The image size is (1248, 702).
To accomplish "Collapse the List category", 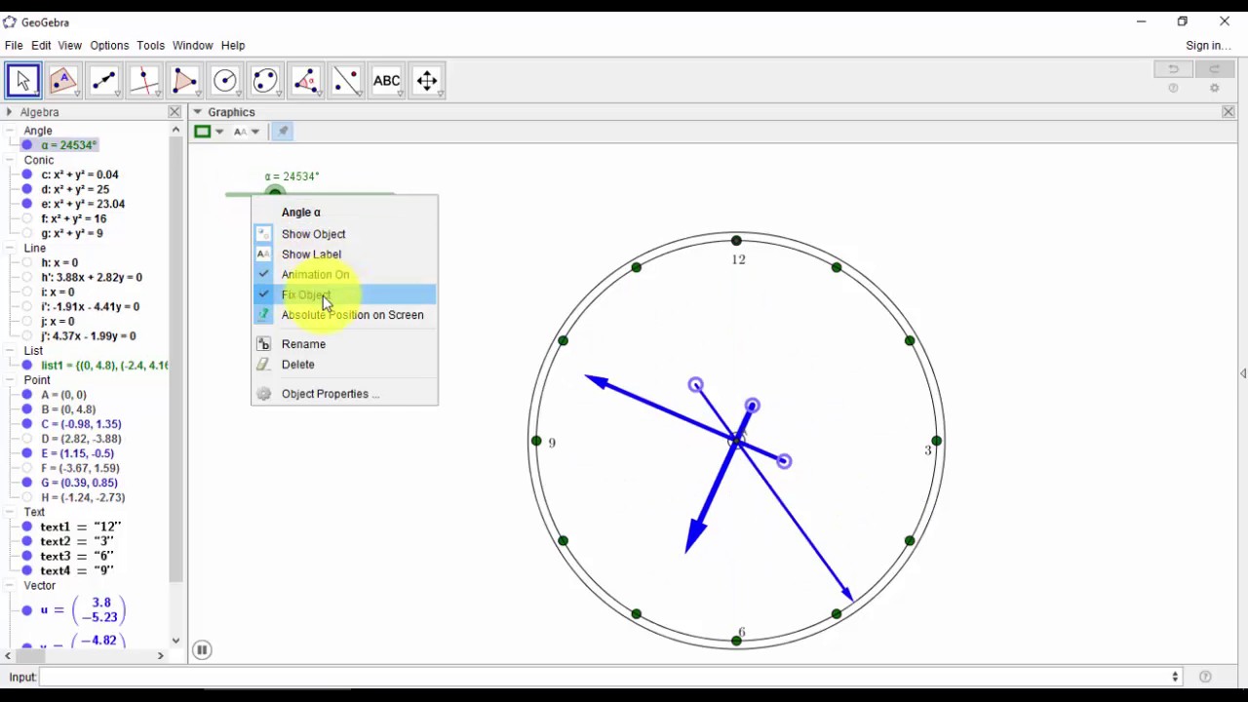I will [x=11, y=351].
